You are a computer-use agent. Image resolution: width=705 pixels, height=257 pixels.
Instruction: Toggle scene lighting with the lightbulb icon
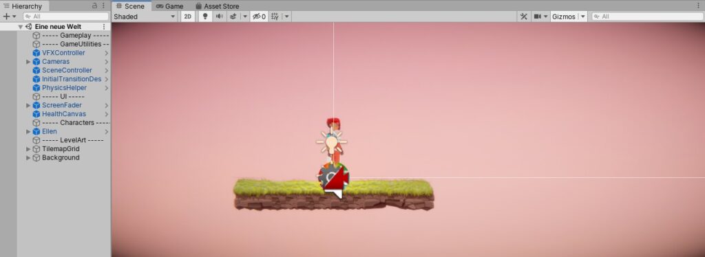tap(205, 16)
